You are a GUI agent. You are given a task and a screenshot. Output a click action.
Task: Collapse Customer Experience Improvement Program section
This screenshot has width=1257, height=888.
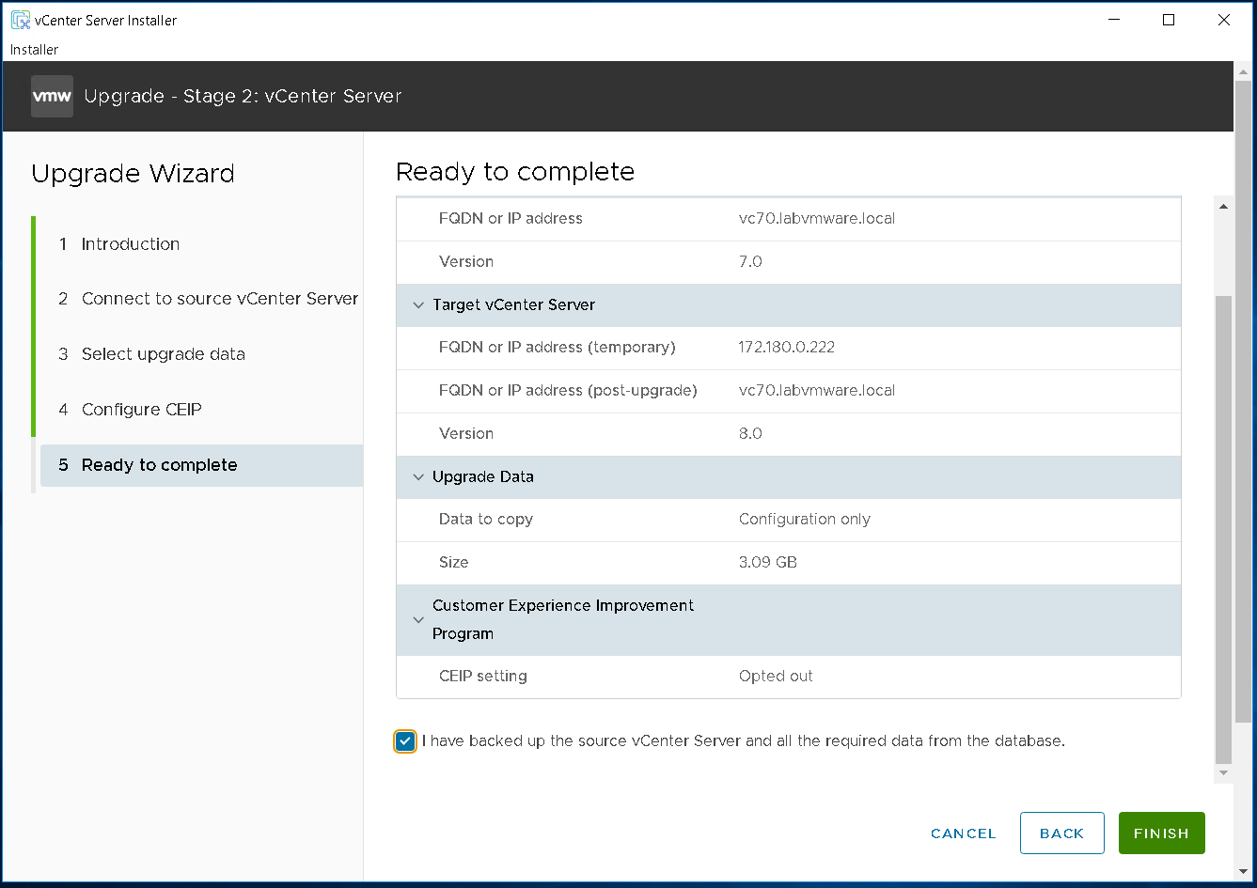click(419, 620)
